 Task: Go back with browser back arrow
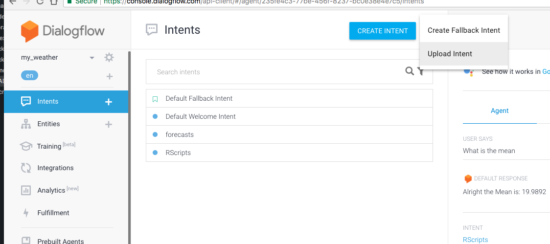[x=12, y=2]
